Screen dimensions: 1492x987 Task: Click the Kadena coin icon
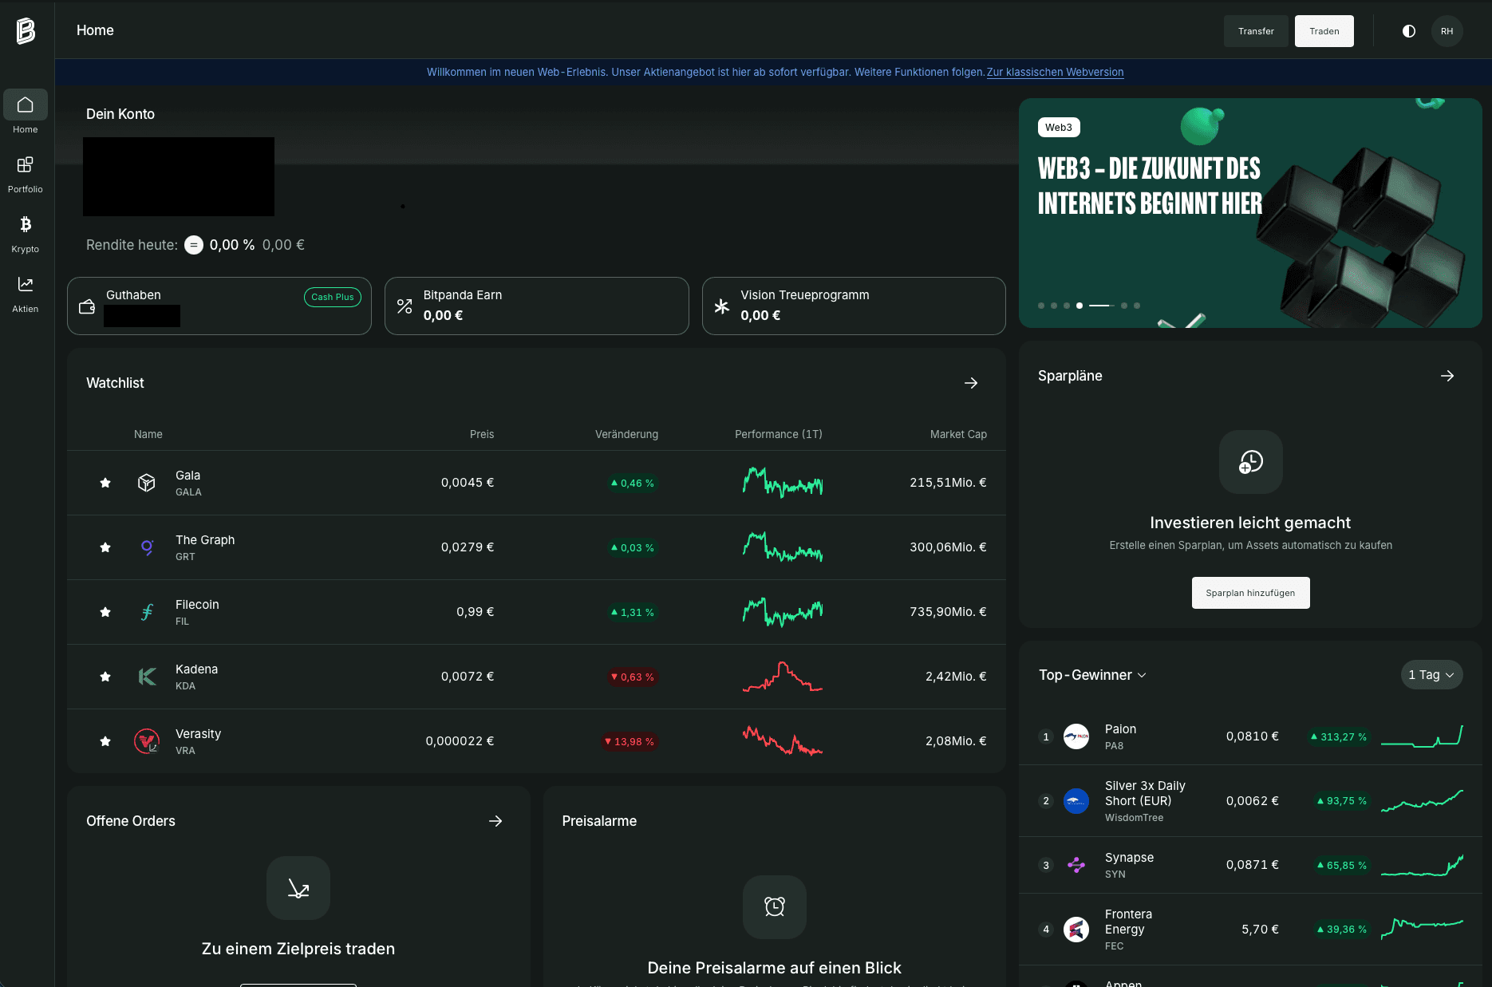tap(147, 677)
